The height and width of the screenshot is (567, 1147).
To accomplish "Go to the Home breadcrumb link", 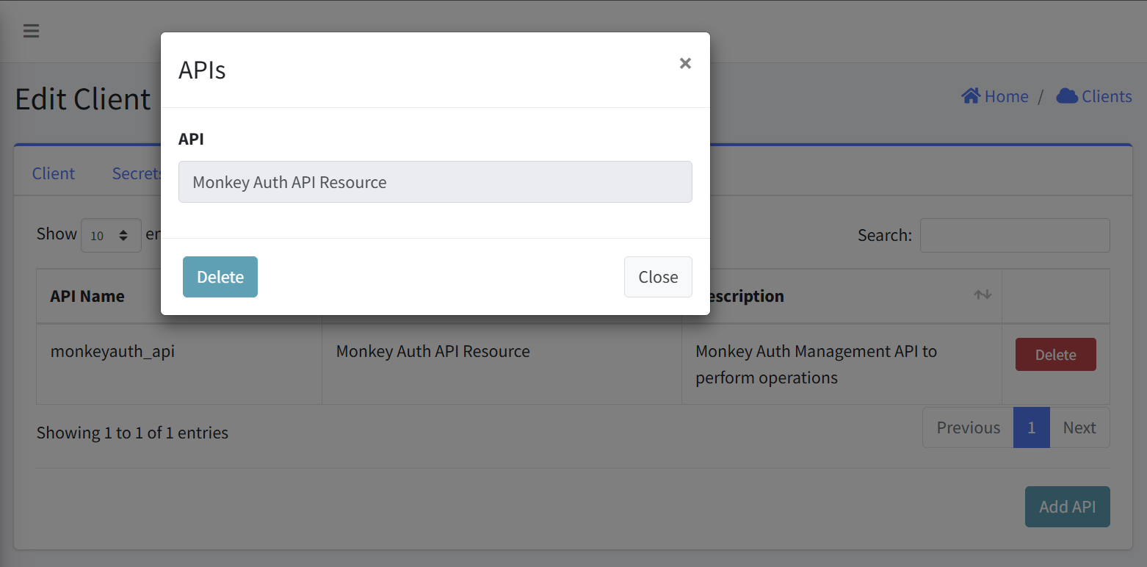I will pyautogui.click(x=1006, y=96).
